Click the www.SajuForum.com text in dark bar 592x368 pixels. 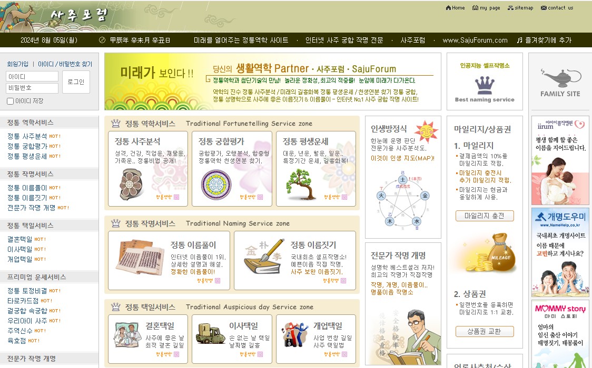[475, 40]
